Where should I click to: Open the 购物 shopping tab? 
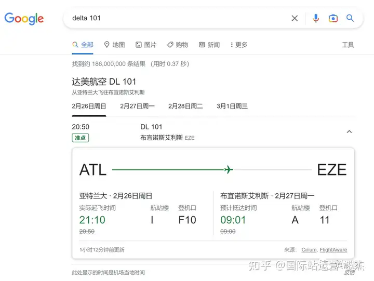point(178,45)
